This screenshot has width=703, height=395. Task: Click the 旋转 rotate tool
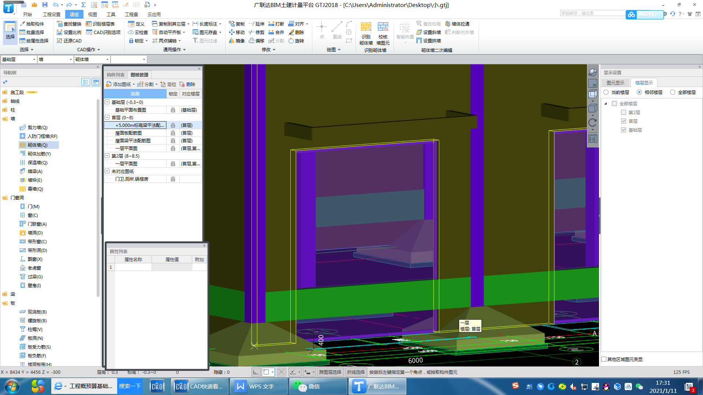pyautogui.click(x=296, y=41)
